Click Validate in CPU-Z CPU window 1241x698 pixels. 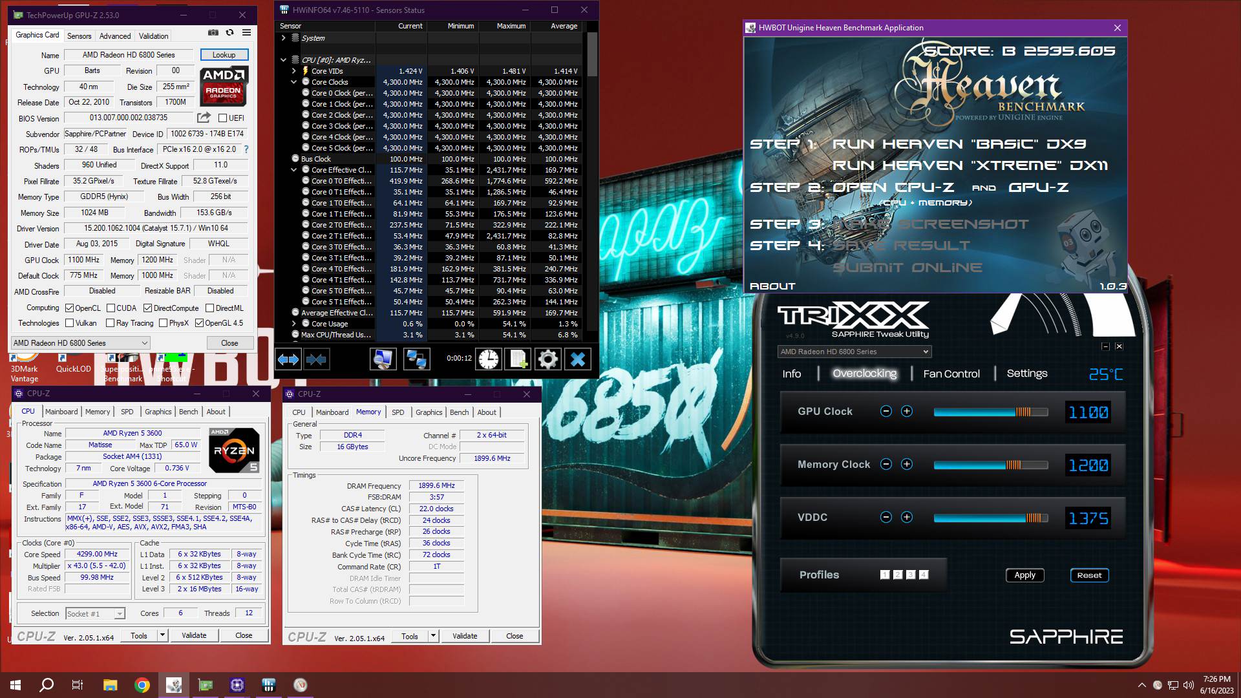194,635
